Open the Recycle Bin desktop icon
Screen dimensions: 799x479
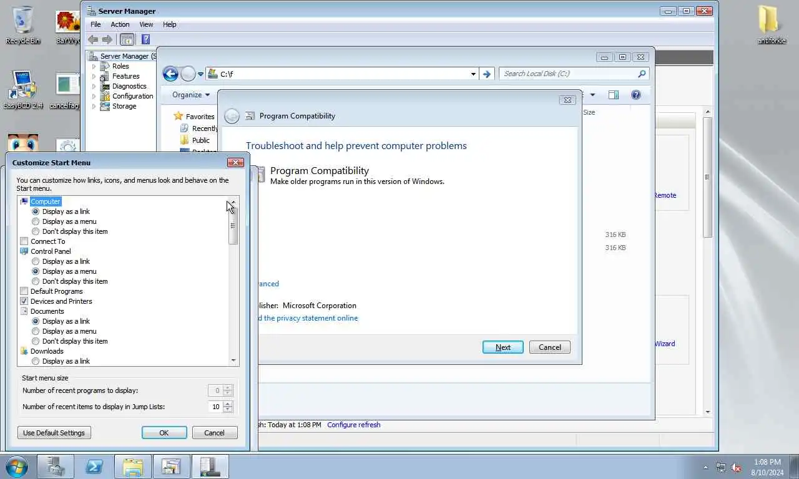coord(22,25)
